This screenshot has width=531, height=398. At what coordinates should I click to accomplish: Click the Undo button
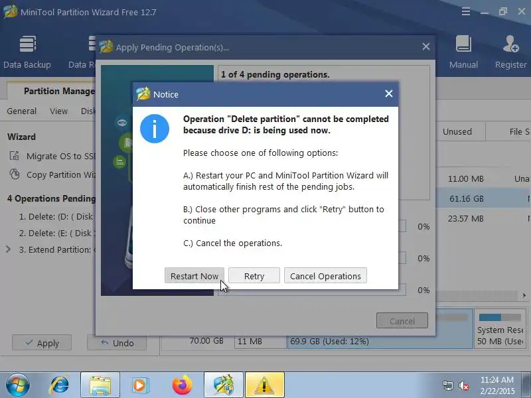[117, 343]
